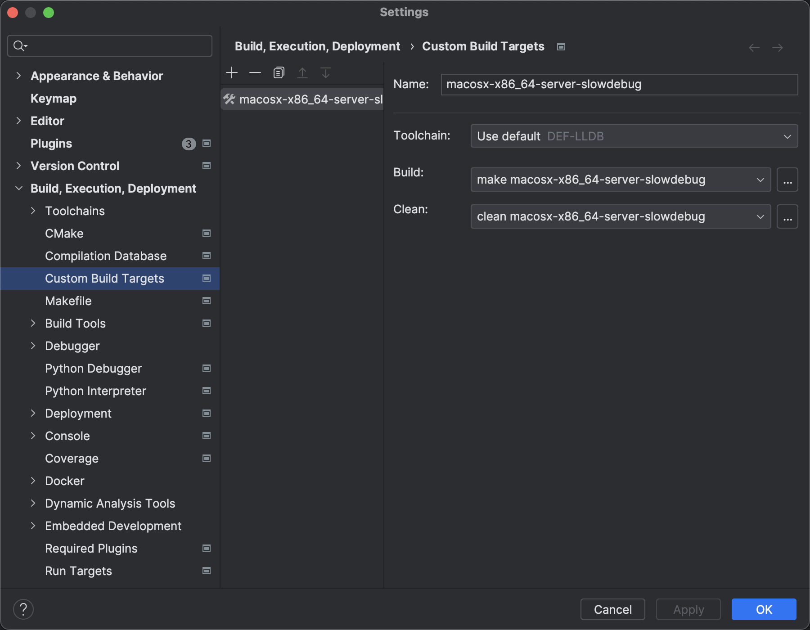
Task: Open the help question mark button
Action: coord(23,609)
